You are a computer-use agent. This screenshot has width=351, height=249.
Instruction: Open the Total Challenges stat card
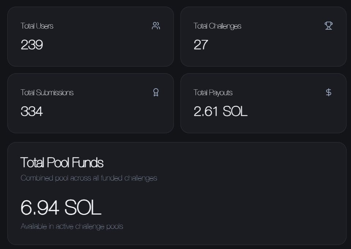coord(263,55)
